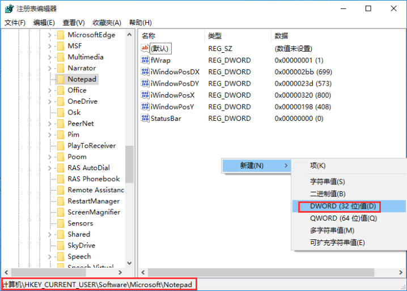
Task: Select the Remote Assistance tree item
Action: point(96,190)
